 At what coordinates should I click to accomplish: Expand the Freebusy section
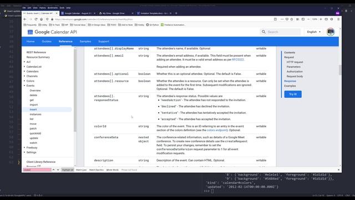click(x=24, y=148)
